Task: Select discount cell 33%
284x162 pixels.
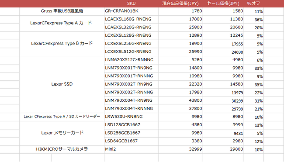Action: 253,68
